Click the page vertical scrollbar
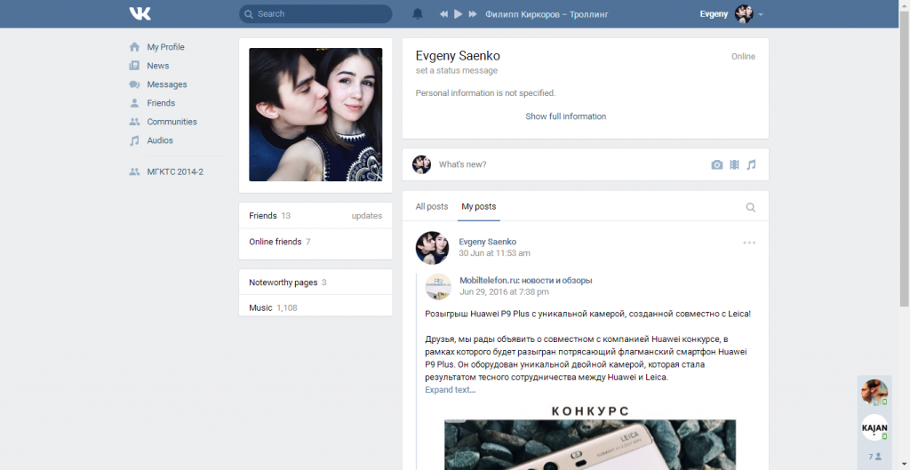The width and height of the screenshot is (910, 470). click(904, 158)
